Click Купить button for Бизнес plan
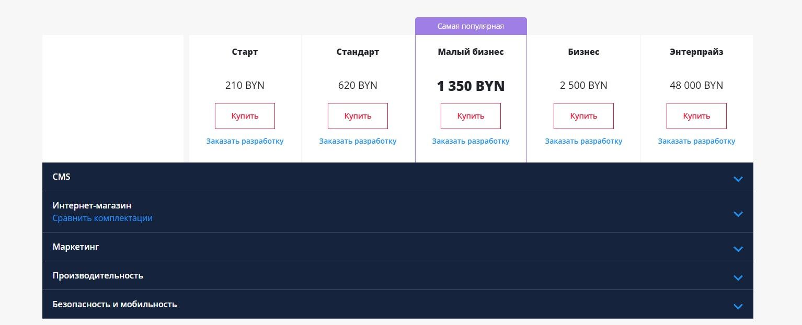This screenshot has width=802, height=325. pyautogui.click(x=583, y=116)
